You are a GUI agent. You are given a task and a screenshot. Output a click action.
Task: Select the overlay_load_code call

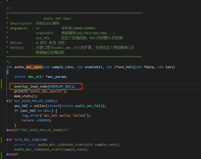tap(44, 87)
